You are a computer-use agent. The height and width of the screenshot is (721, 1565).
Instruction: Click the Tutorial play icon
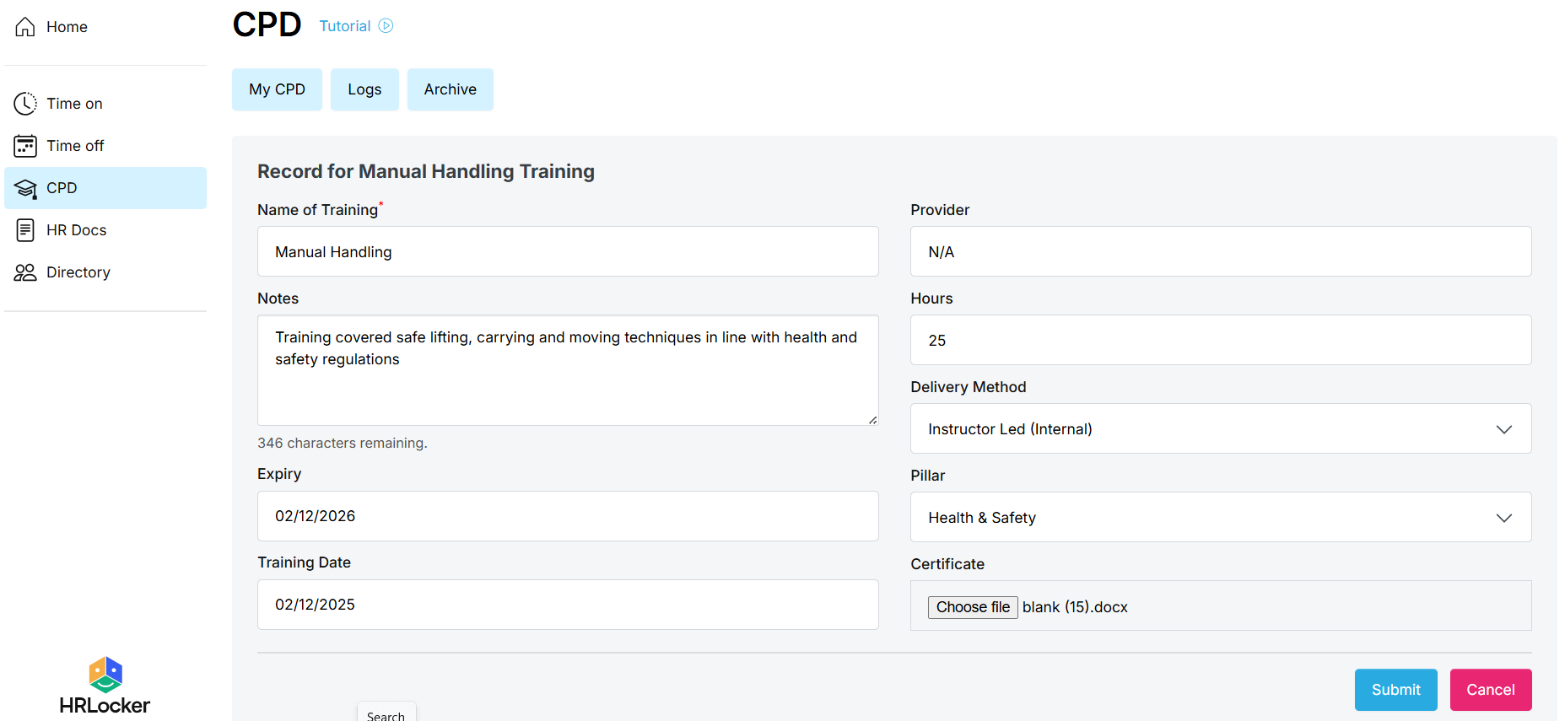point(386,26)
